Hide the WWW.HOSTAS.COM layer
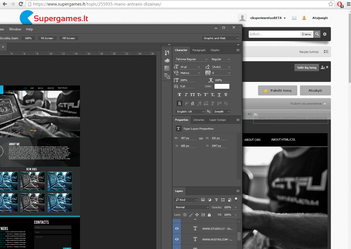351x249 pixels. (x=177, y=239)
